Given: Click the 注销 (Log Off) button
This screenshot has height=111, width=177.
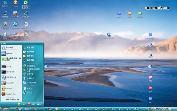Looking at the screenshot, I should (x=22, y=104).
